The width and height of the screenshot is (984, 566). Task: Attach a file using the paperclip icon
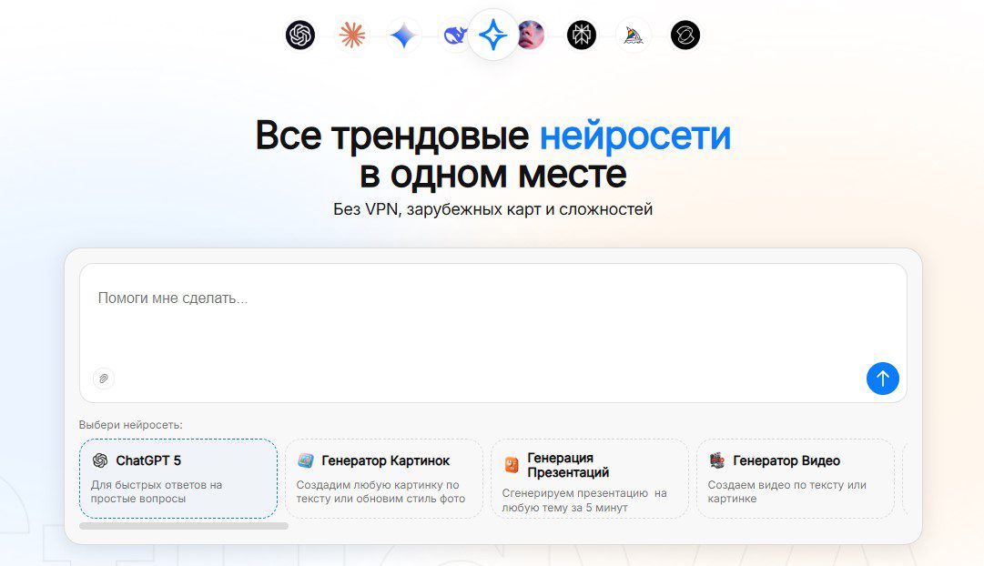click(x=104, y=379)
